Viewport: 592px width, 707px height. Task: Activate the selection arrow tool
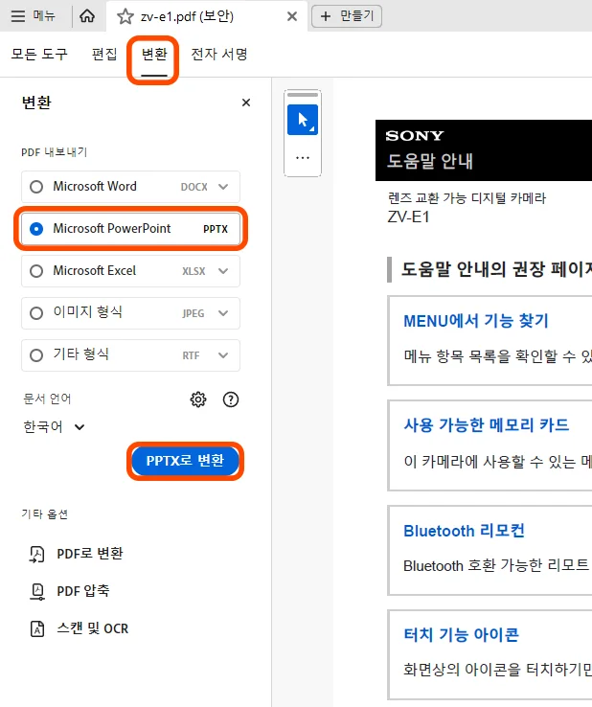tap(303, 120)
